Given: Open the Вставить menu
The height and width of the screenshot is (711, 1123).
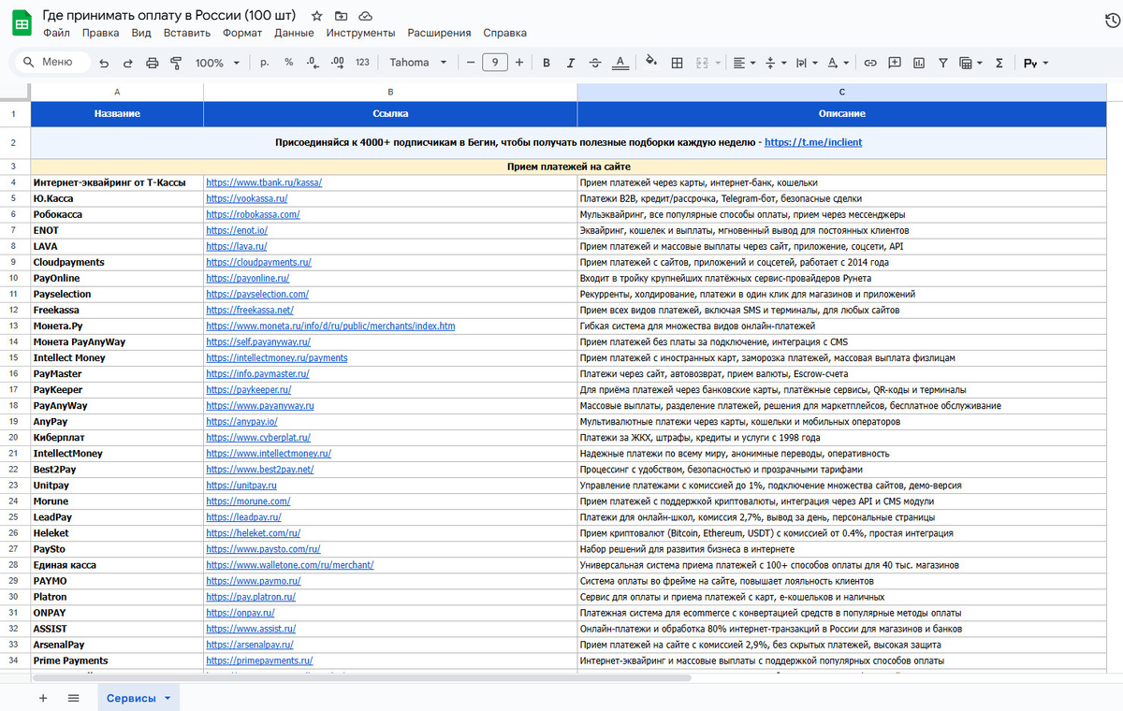Looking at the screenshot, I should [x=186, y=33].
